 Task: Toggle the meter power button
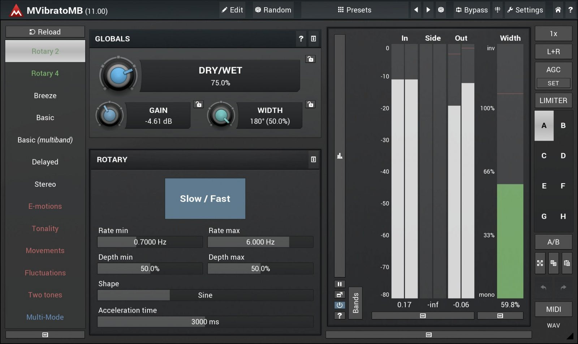tap(340, 305)
